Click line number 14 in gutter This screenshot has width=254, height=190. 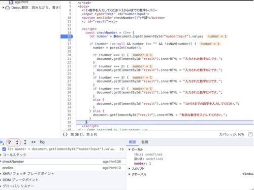pos(69,32)
